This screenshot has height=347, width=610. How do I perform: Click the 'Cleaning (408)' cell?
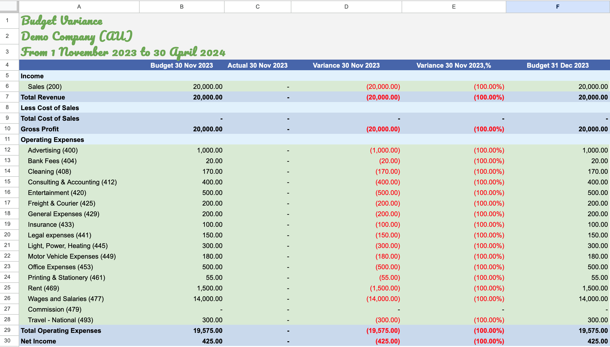tap(79, 171)
